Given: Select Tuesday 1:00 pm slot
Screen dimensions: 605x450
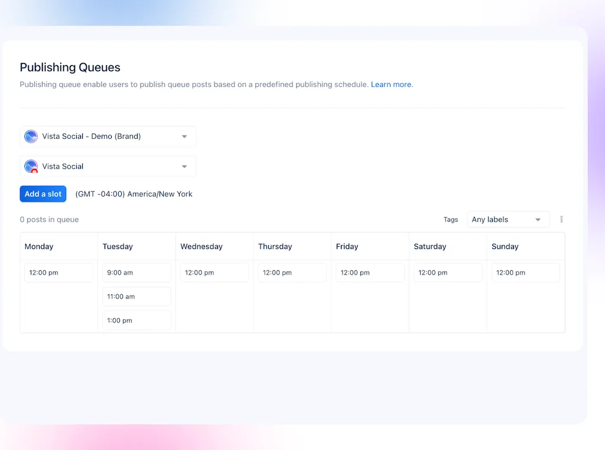Looking at the screenshot, I should coord(136,320).
